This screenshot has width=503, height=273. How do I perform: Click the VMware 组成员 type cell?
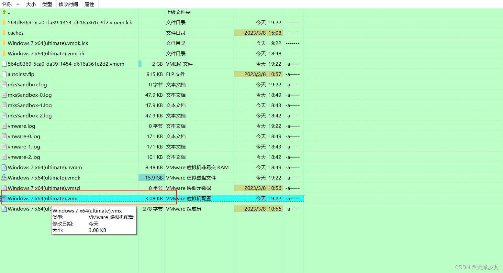[184, 209]
